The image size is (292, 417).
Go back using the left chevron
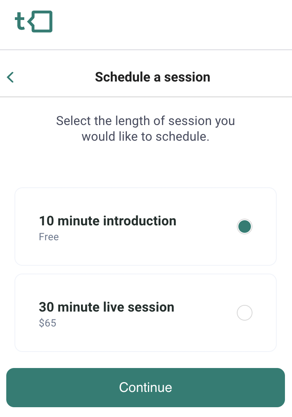coord(10,77)
